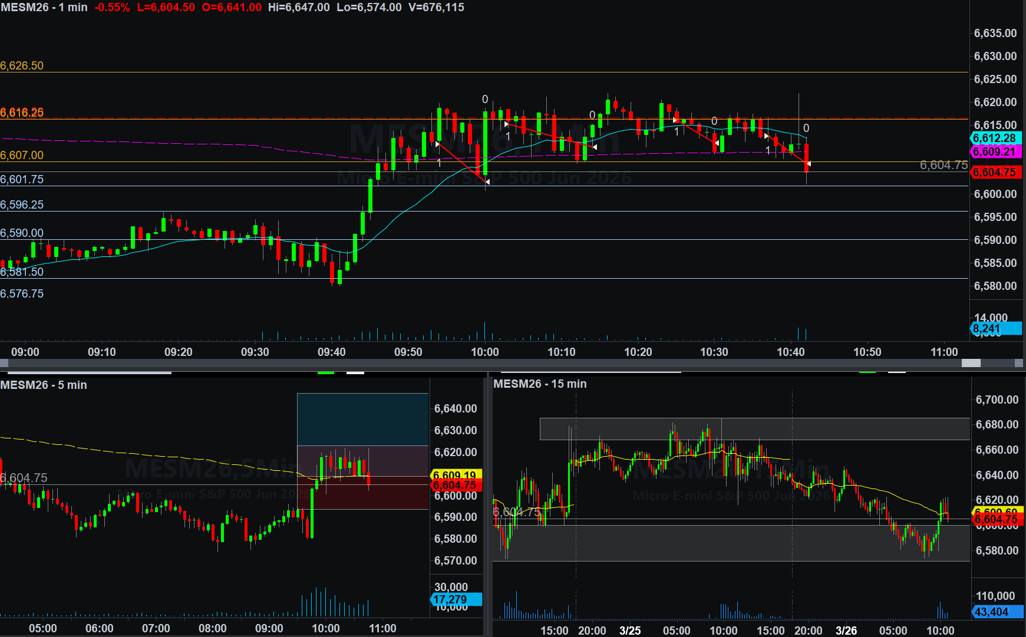
Task: Click the white arrow marker on the last red candle
Action: tap(809, 164)
